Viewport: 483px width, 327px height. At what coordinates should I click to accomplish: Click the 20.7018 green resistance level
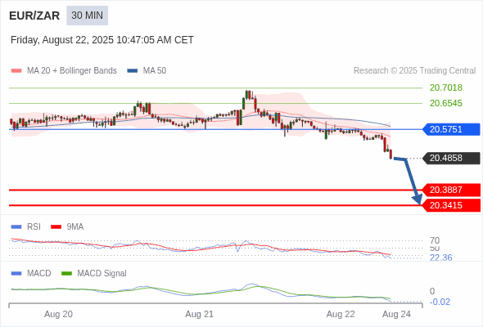click(x=445, y=87)
